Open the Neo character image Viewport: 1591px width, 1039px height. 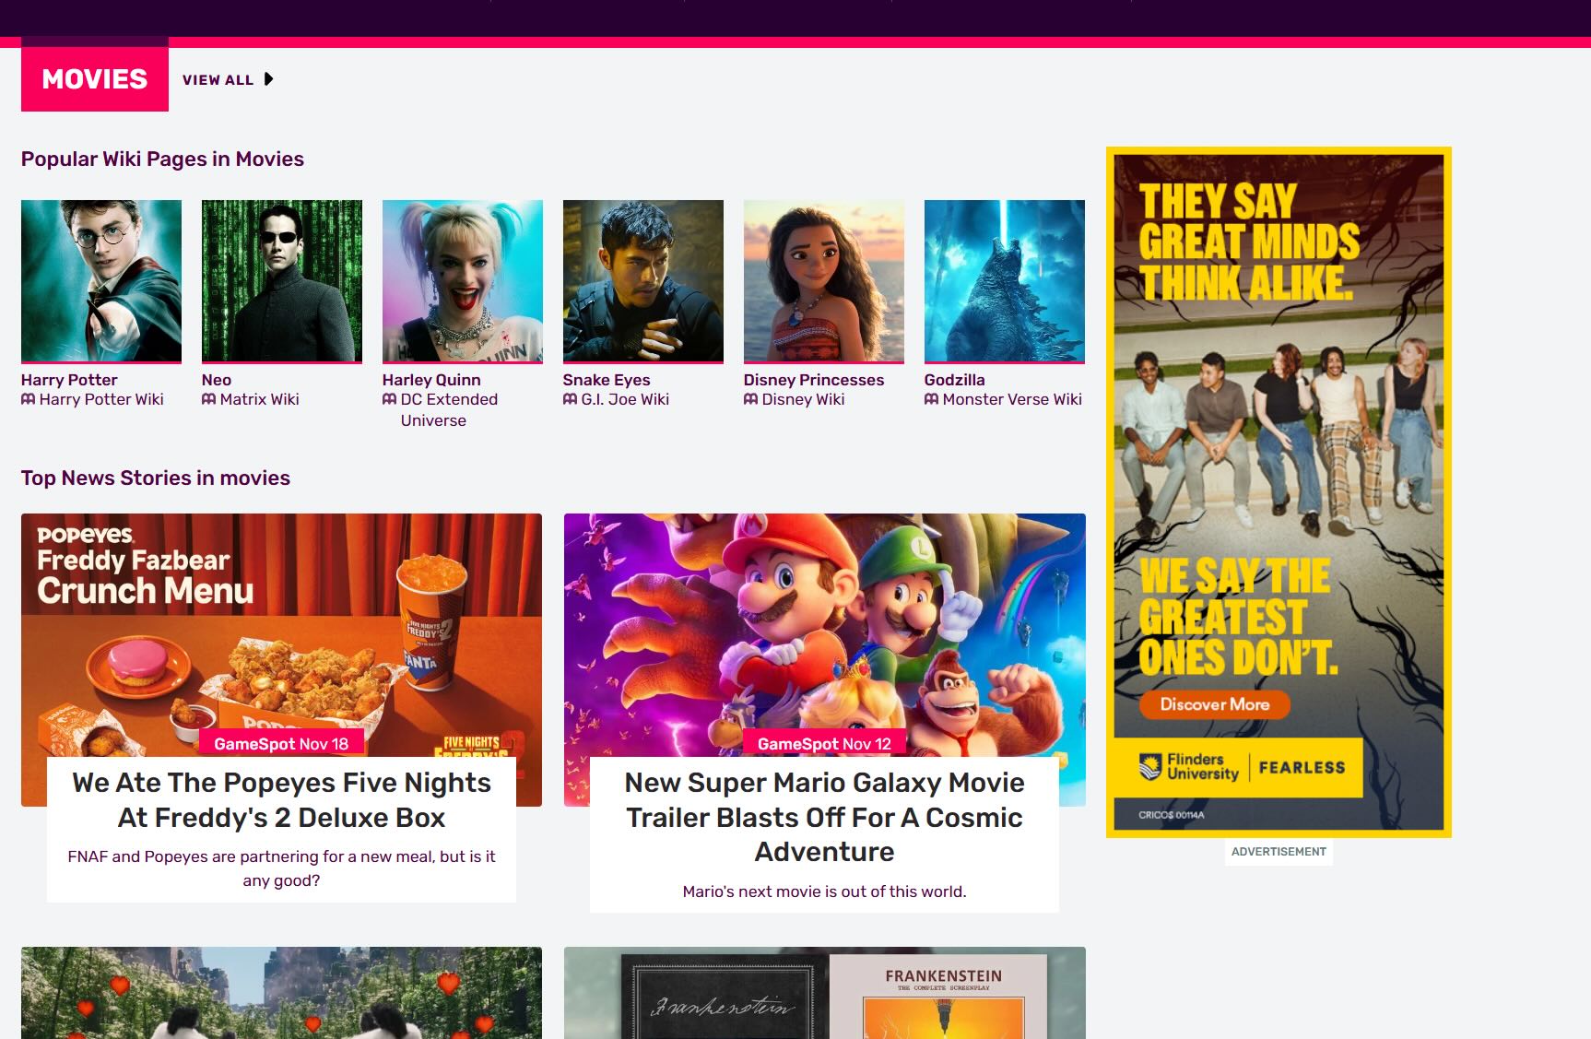(282, 280)
